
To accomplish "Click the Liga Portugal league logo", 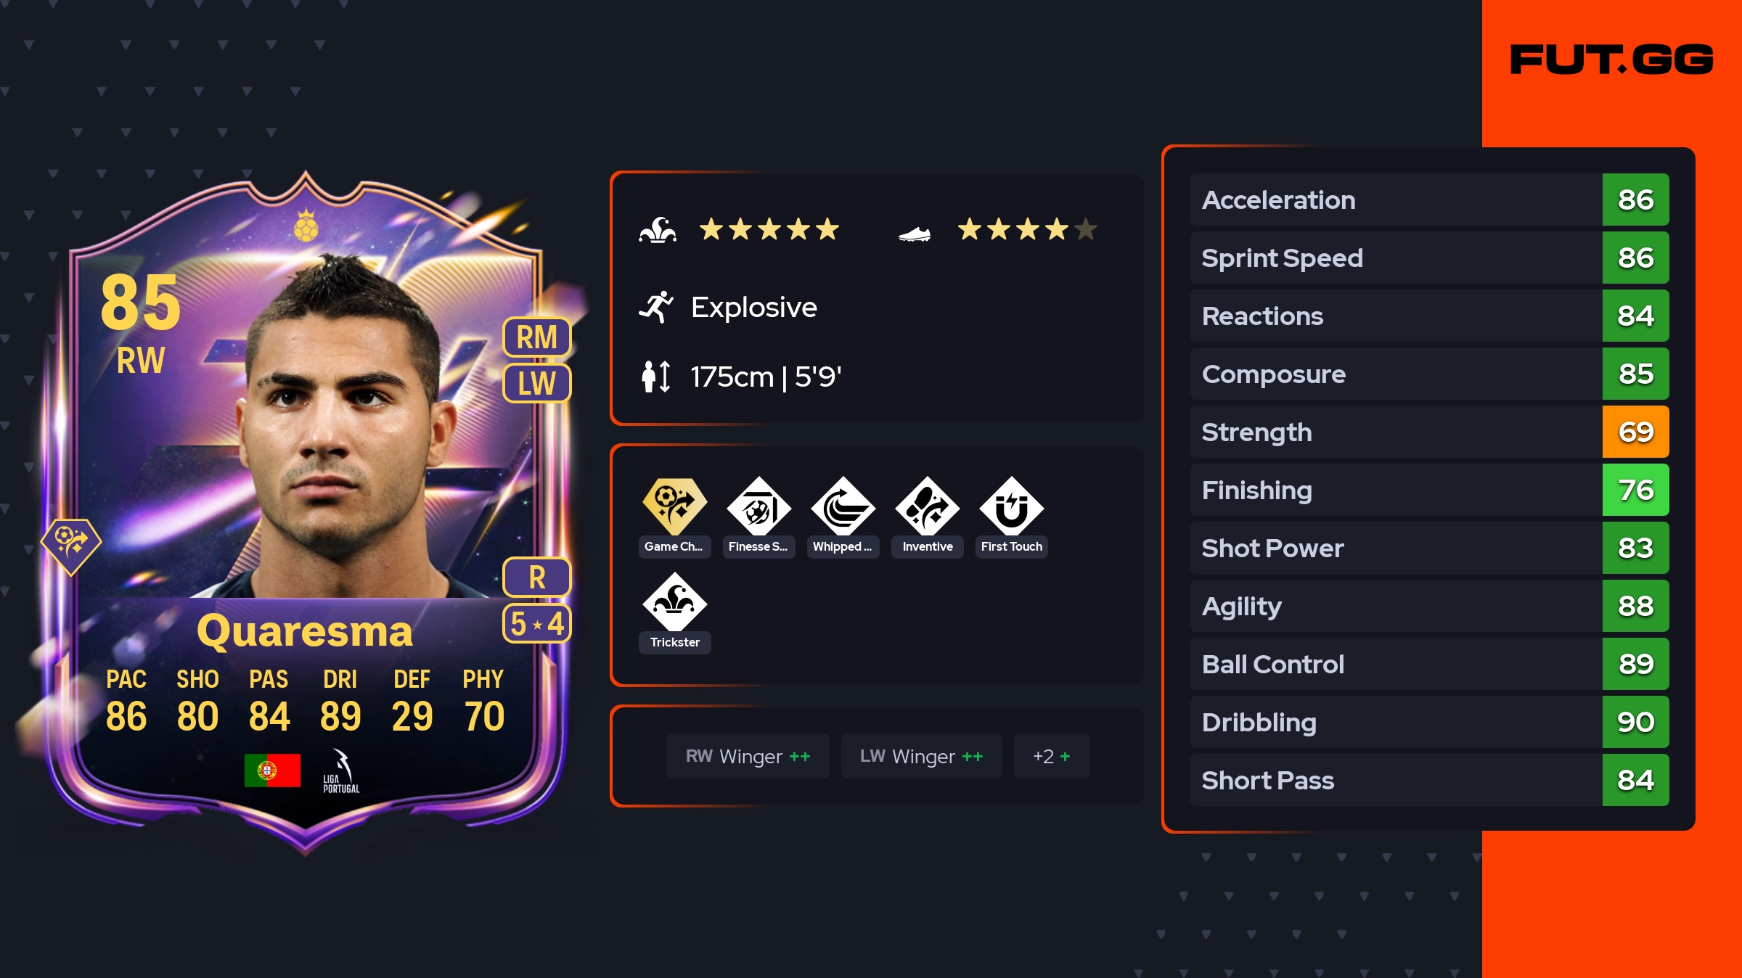I will click(341, 771).
